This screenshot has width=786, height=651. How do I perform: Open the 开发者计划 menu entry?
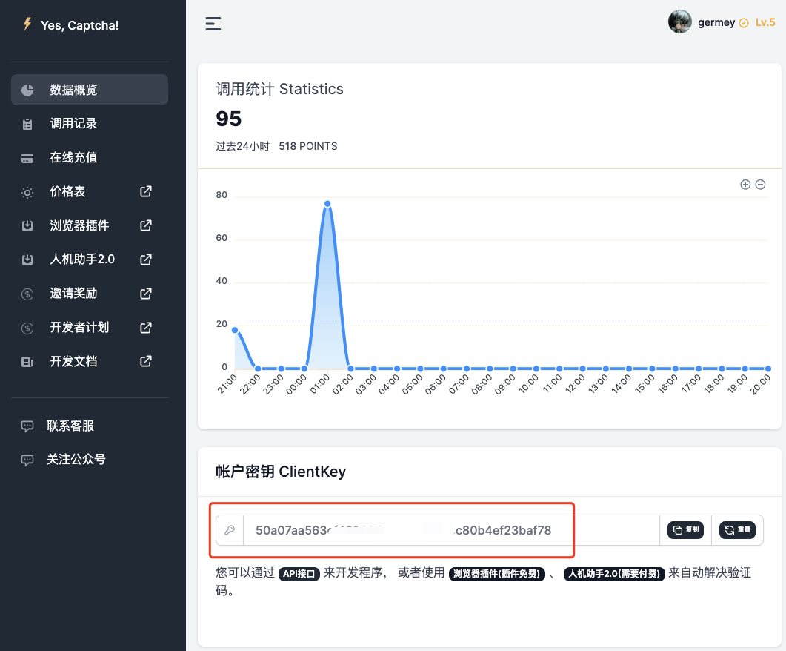tap(89, 328)
